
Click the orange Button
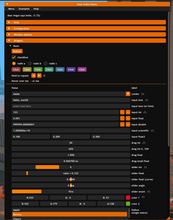[17, 51]
